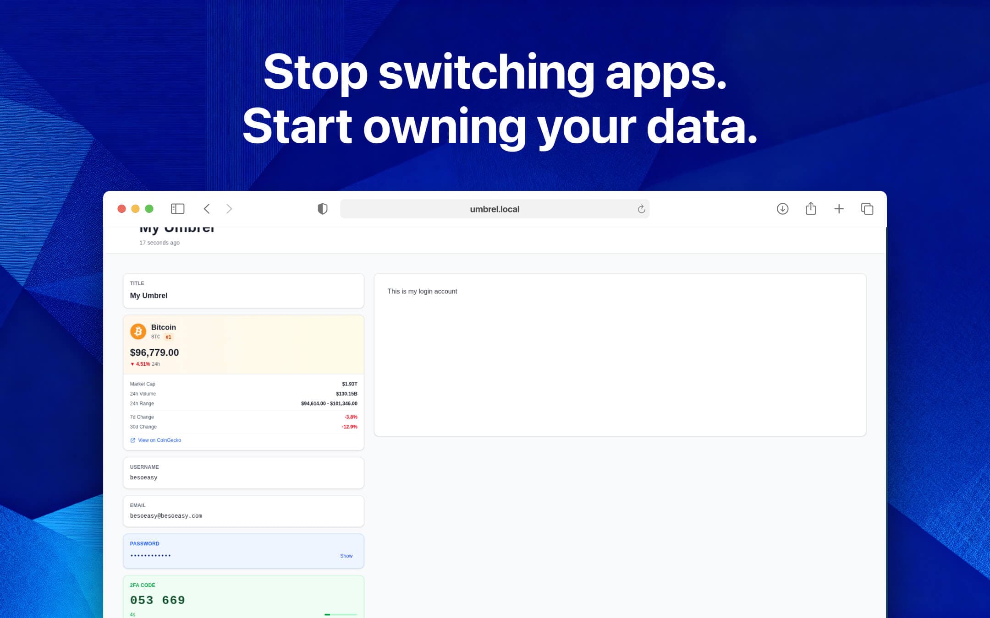Click the page reload icon in address bar
This screenshot has width=990, height=618.
[641, 209]
